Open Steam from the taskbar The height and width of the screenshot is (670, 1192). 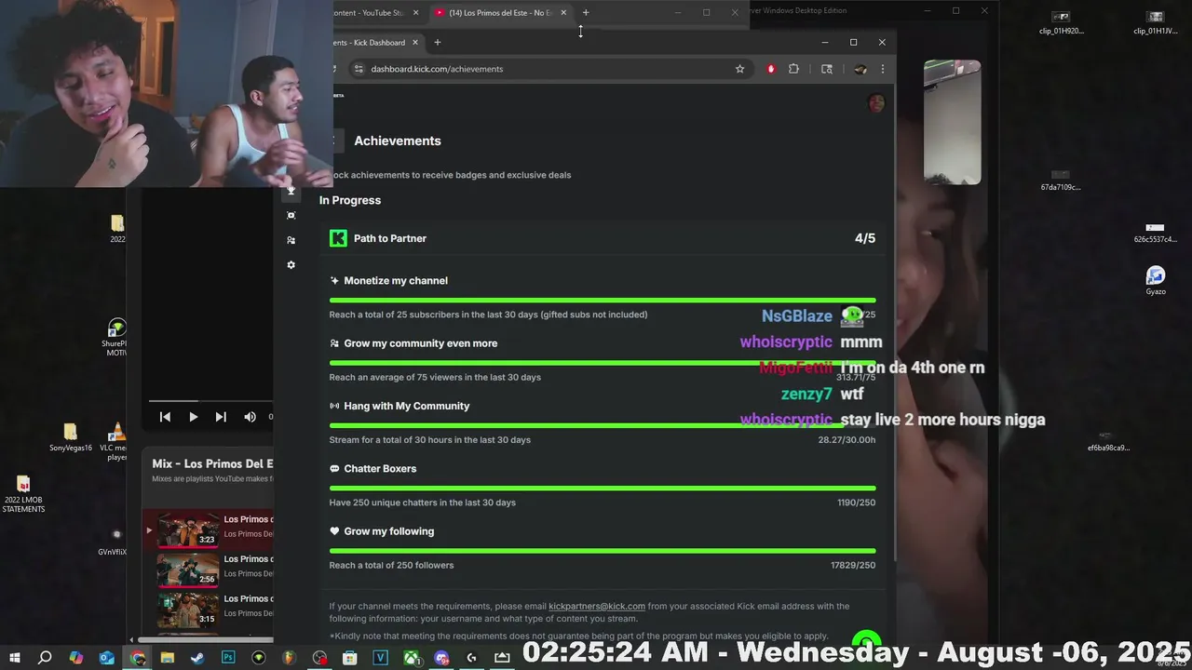pos(197,658)
